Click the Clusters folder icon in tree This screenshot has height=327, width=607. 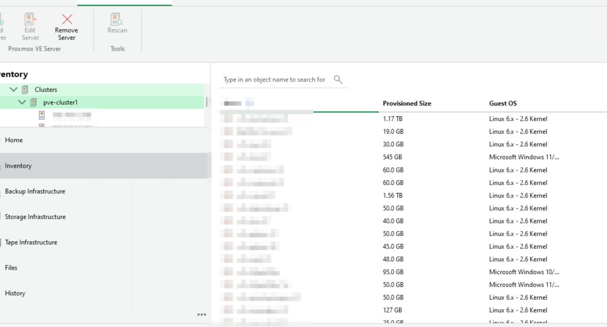pyautogui.click(x=25, y=89)
